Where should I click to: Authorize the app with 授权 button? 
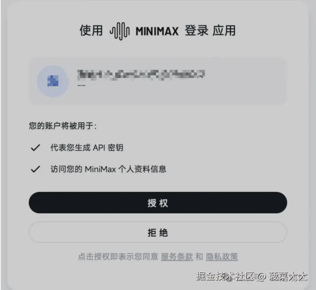tap(158, 203)
